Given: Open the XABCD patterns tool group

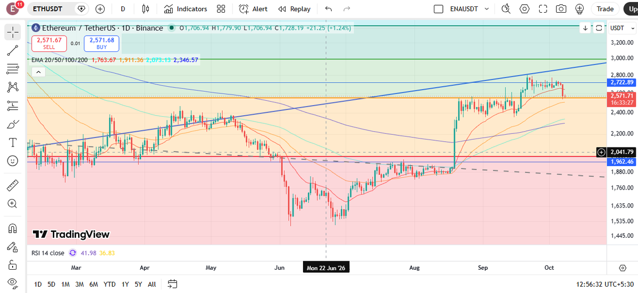Looking at the screenshot, I should pos(13,87).
